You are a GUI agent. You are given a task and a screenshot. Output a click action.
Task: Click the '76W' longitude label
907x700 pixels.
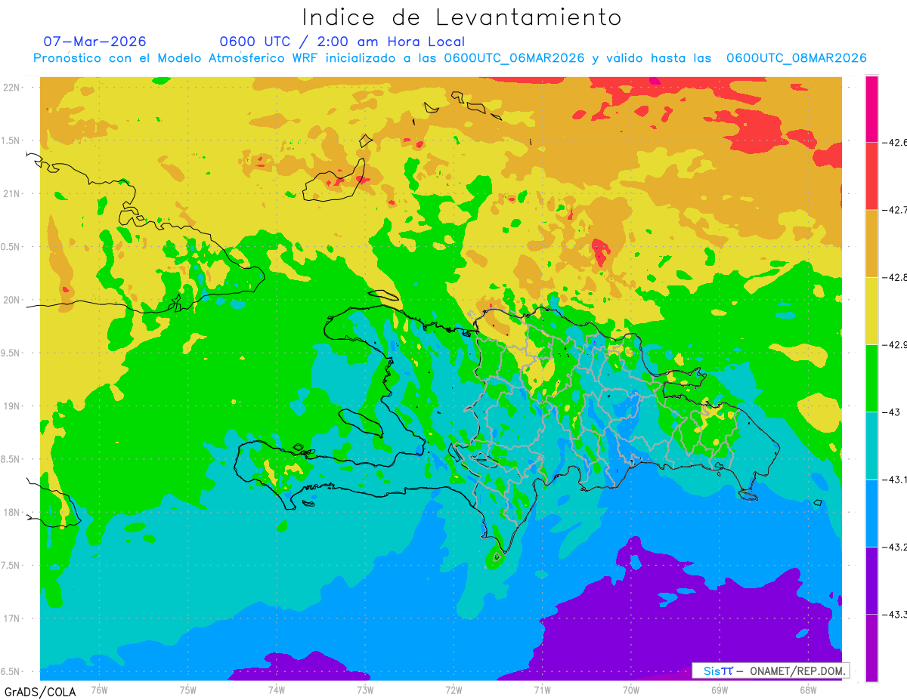point(99,689)
